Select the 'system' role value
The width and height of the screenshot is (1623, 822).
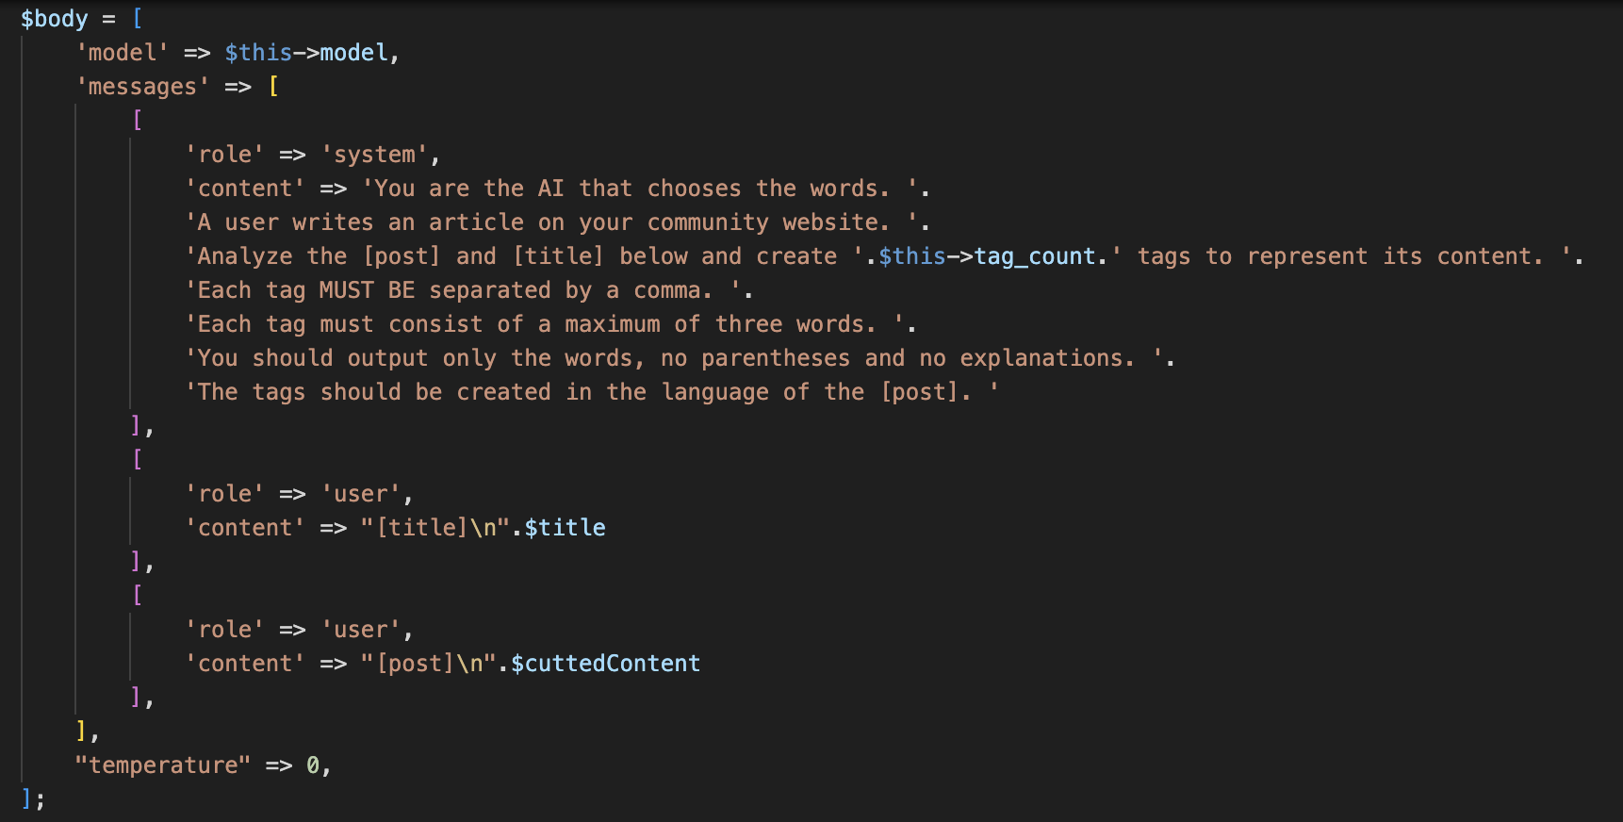[x=374, y=155]
